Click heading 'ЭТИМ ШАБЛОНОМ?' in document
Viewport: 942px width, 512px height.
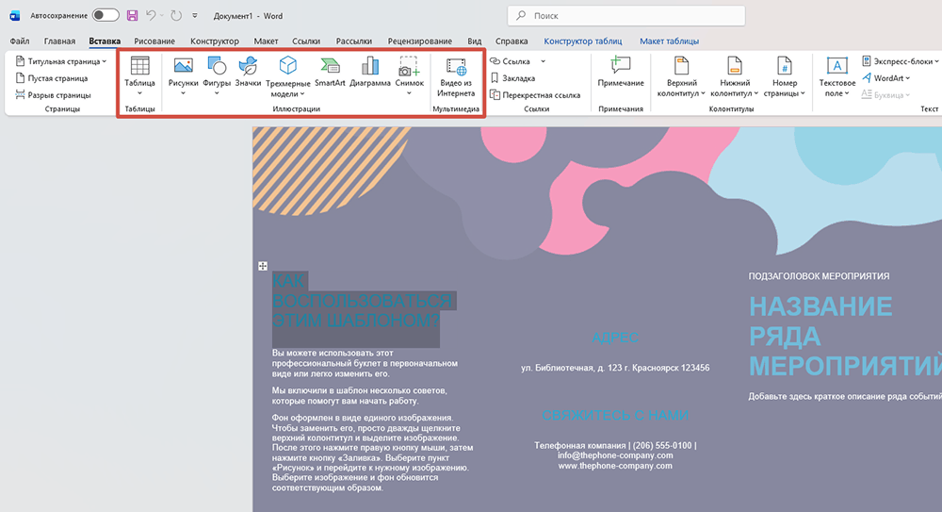click(356, 321)
